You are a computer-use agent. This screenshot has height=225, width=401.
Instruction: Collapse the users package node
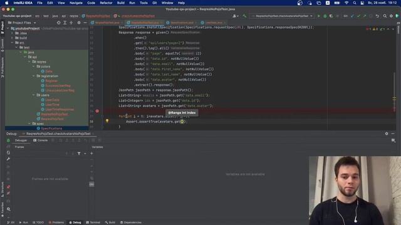[33, 95]
